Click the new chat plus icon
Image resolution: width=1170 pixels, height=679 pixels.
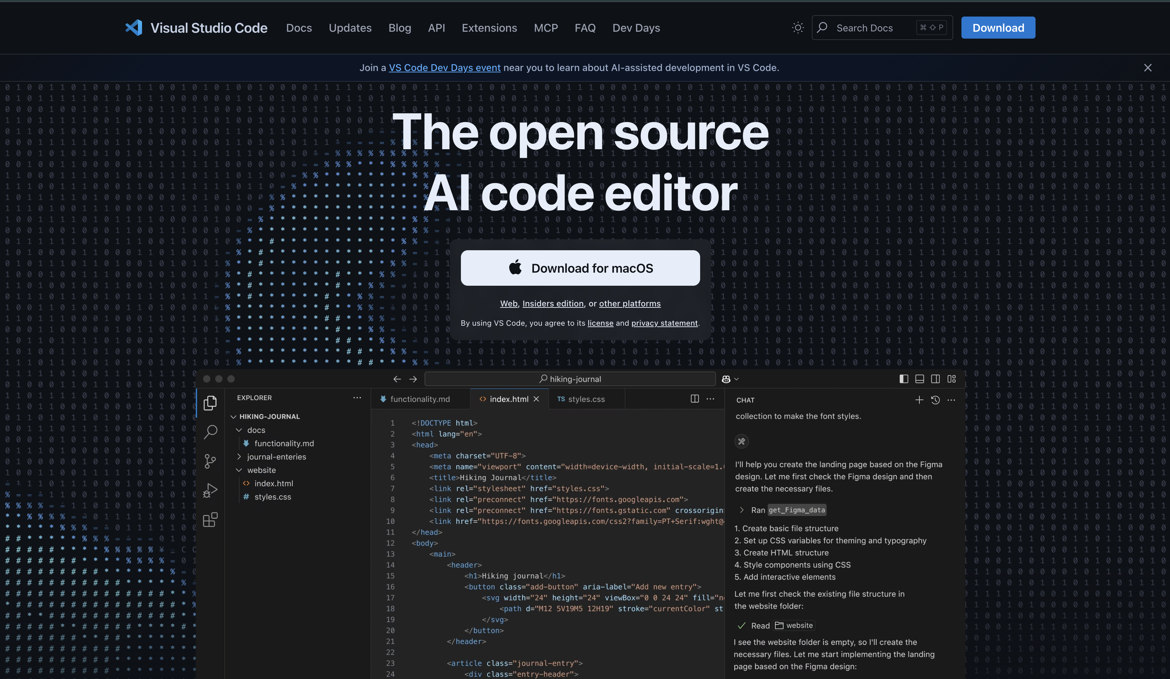[x=919, y=399]
